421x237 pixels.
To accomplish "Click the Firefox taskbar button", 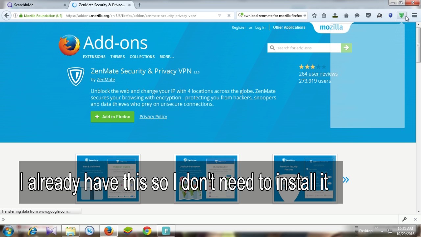I will (109, 231).
